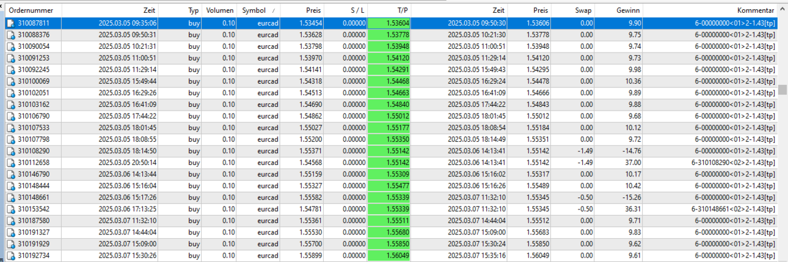Click the order icon beside 310107798

point(10,139)
